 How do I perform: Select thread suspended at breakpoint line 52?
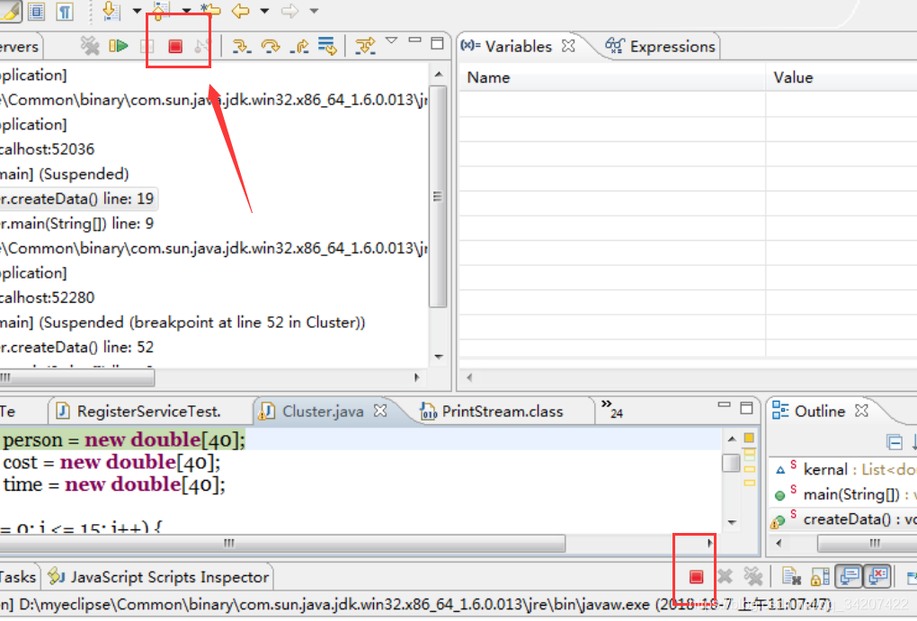[183, 323]
